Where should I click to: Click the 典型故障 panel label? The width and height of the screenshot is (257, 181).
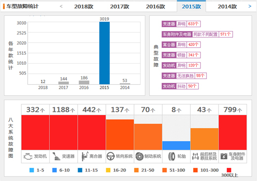point(156,56)
